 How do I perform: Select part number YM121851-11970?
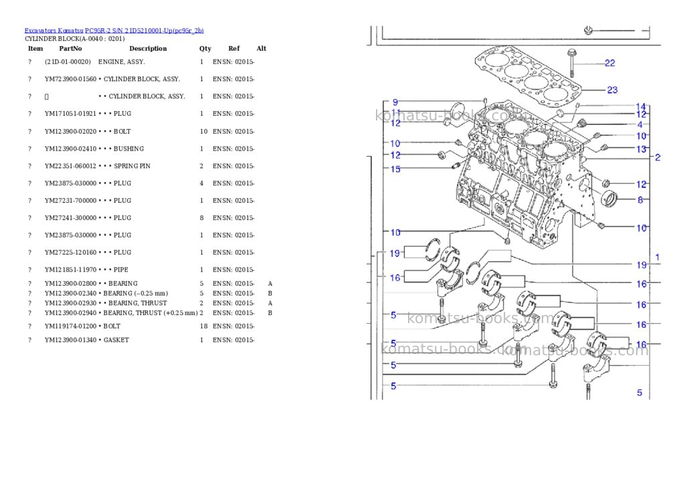(x=70, y=270)
